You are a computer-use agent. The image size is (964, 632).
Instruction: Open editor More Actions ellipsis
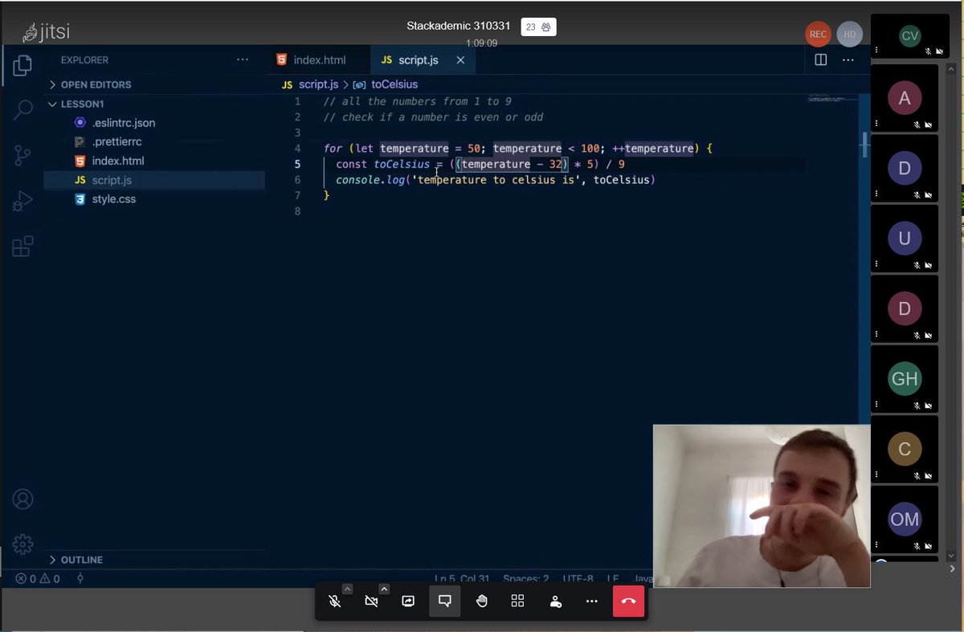848,59
